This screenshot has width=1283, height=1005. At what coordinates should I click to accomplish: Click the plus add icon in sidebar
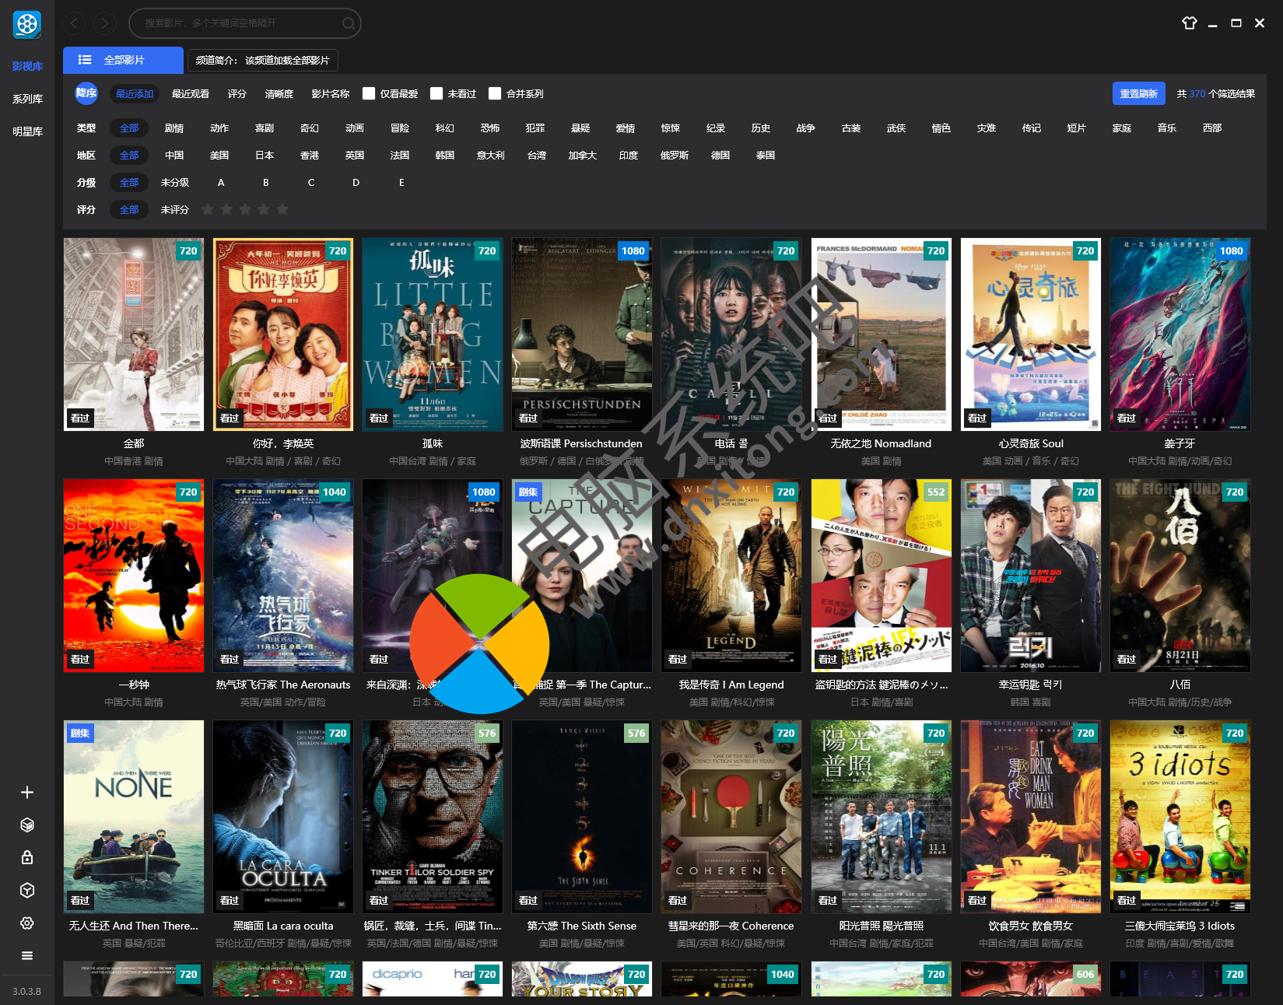click(x=27, y=792)
